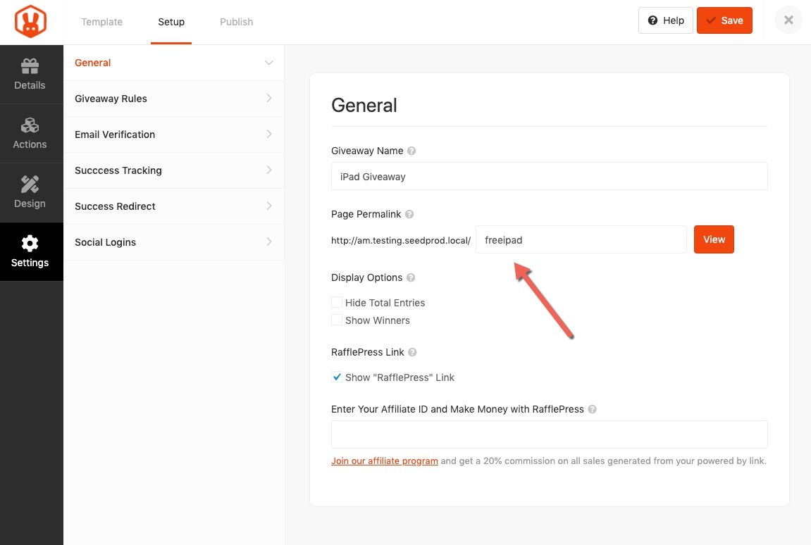The height and width of the screenshot is (545, 811).
Task: Open Giveaway Rules settings
Action: 174,99
